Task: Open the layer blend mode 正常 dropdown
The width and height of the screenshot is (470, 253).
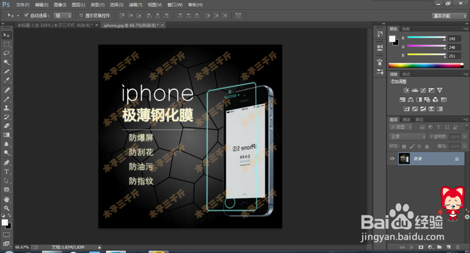Action: click(x=407, y=137)
